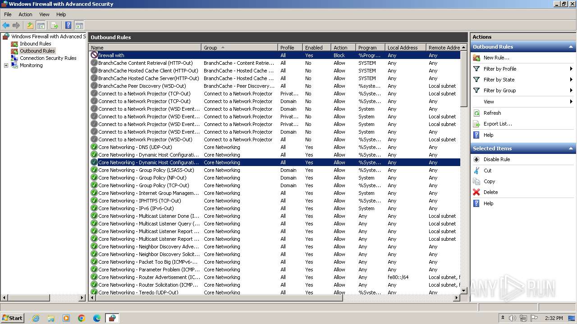Open Connection Security Rules node
The image size is (577, 324).
coord(48,58)
